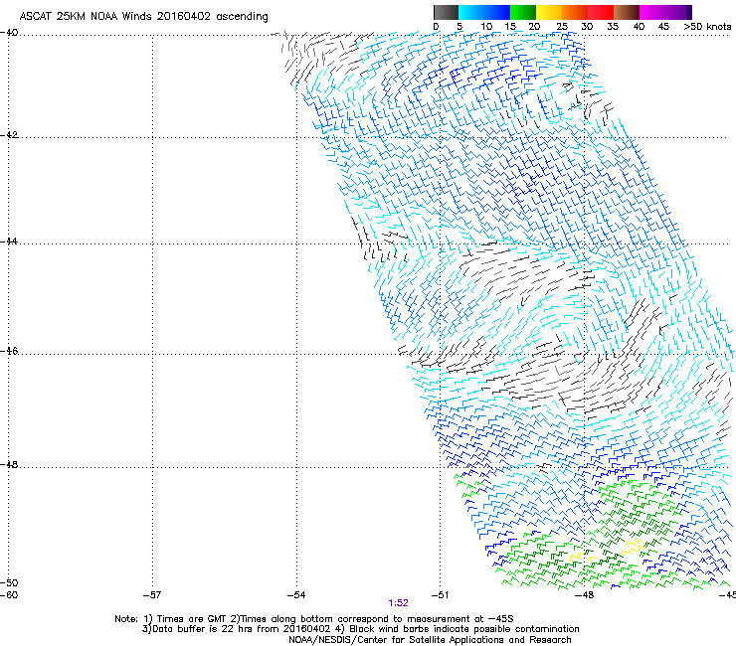Click the '-42' latitude axis label

[9, 135]
